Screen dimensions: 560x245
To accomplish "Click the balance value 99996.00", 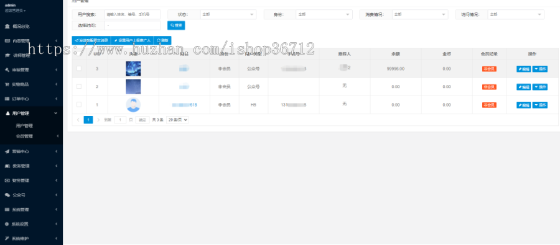I will pyautogui.click(x=395, y=69).
